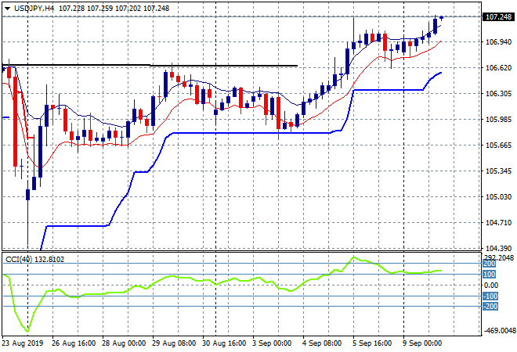Click the 292.2048 CCI maximum value
Image resolution: width=517 pixels, height=352 pixels.
click(499, 257)
